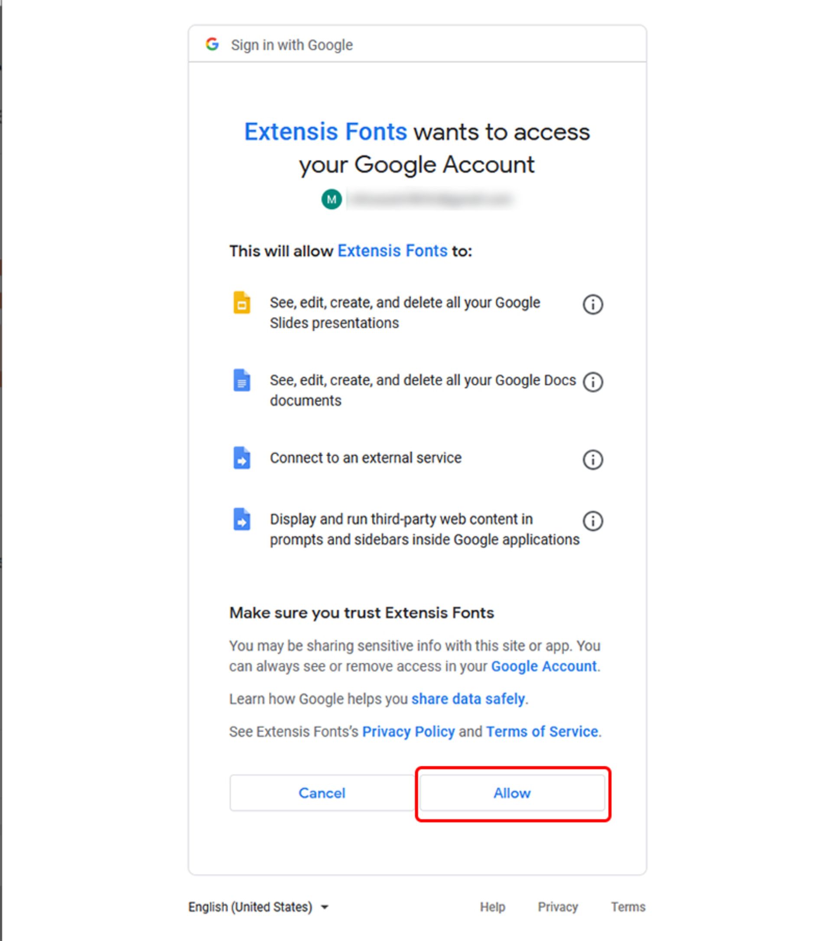
Task: Open Extensis Fonts's Privacy Policy
Action: coord(408,732)
